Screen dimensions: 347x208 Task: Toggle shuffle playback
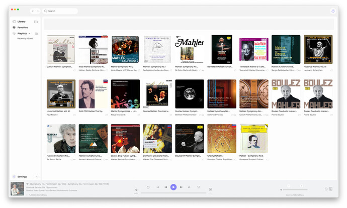[158, 187]
